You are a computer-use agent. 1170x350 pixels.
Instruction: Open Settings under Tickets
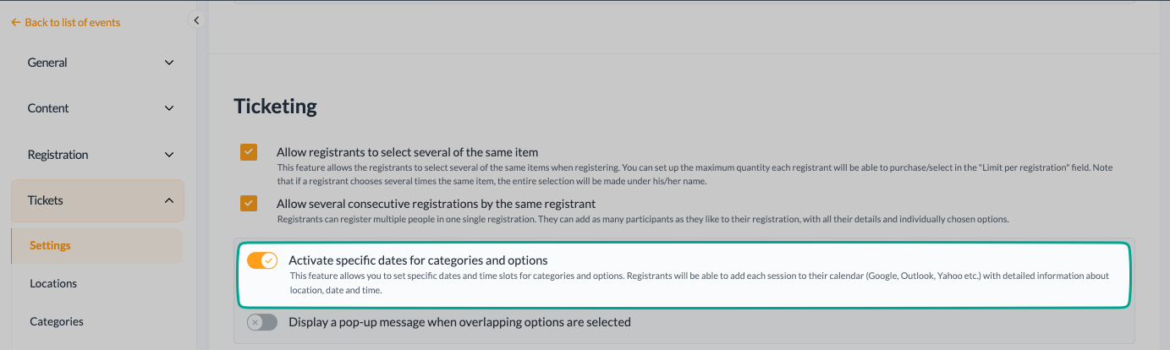tap(97, 246)
